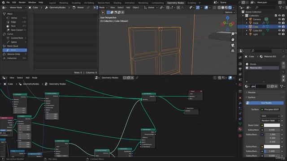Open the Material properties tab icon
Screen dimensions: 287x161
click(x=240, y=129)
